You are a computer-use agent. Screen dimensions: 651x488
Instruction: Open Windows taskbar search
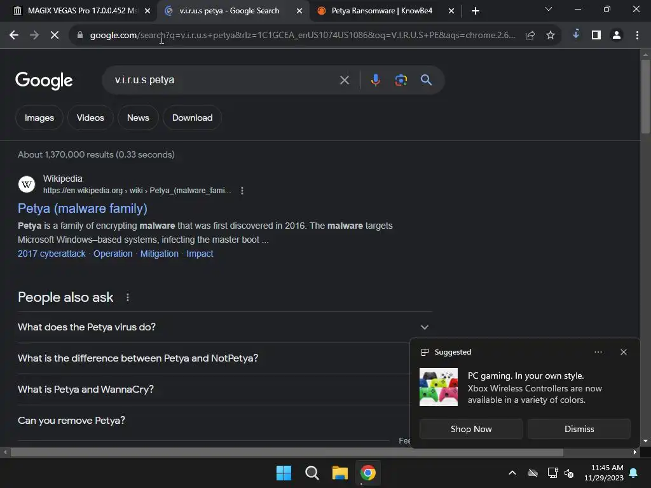click(x=312, y=473)
